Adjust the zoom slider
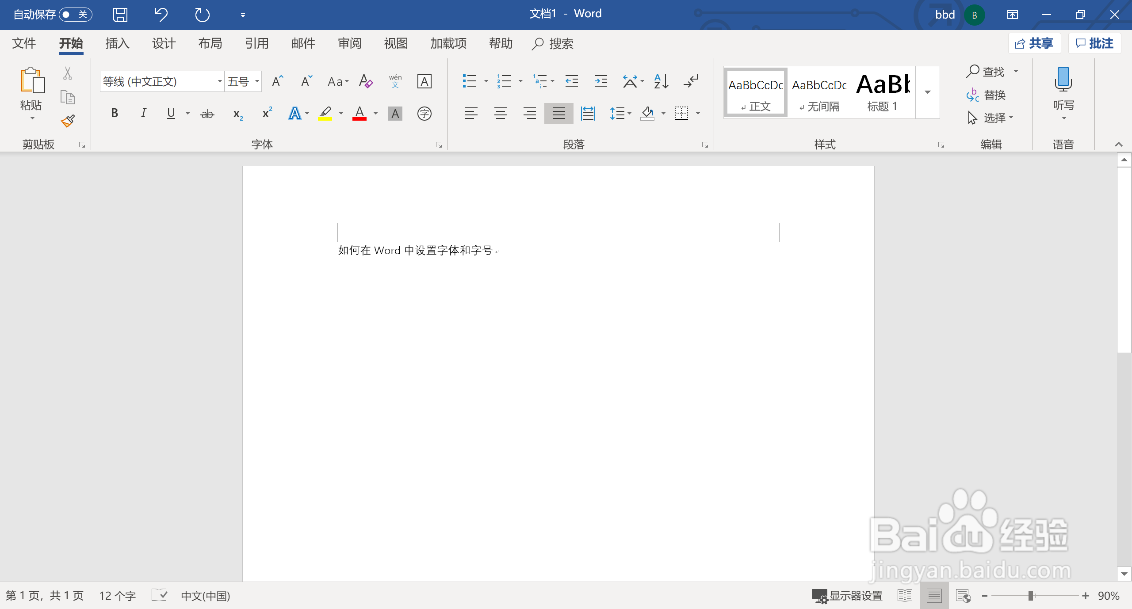 1031,595
